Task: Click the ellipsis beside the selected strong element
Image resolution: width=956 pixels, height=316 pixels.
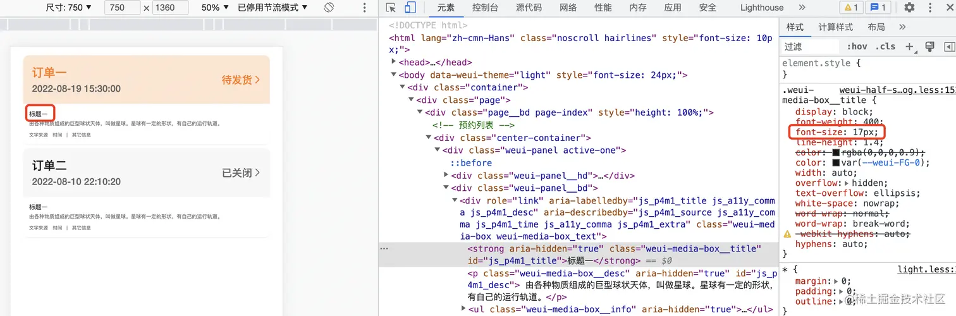Action: coord(384,248)
